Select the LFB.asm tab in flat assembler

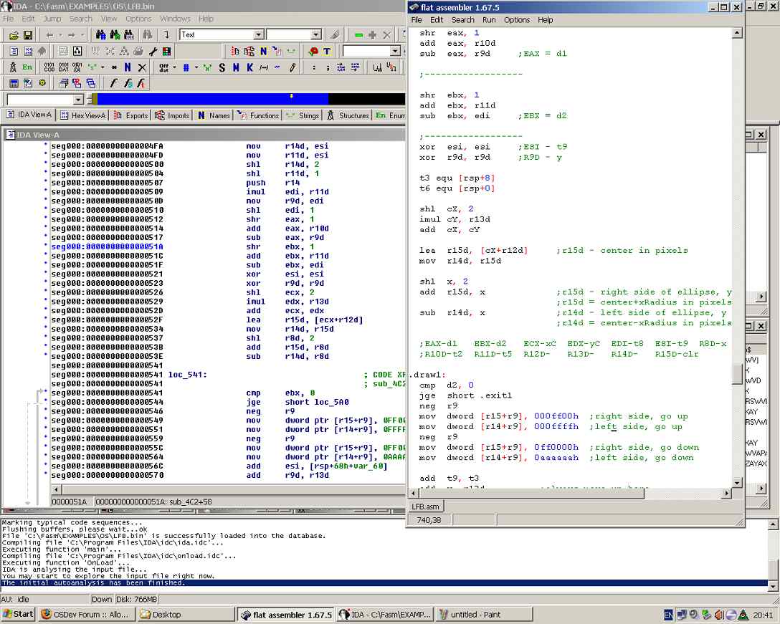click(425, 507)
